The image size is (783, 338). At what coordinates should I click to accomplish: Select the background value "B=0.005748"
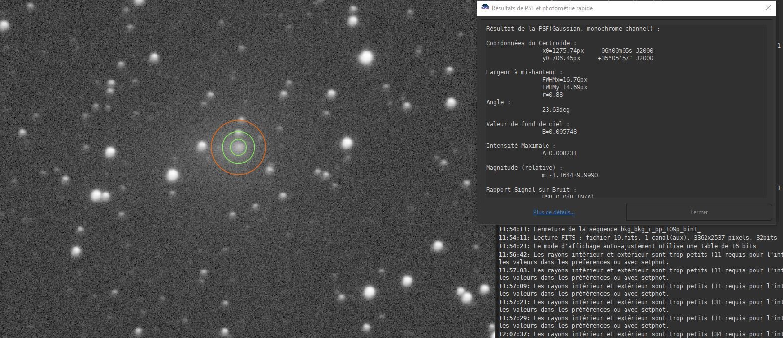tap(559, 132)
